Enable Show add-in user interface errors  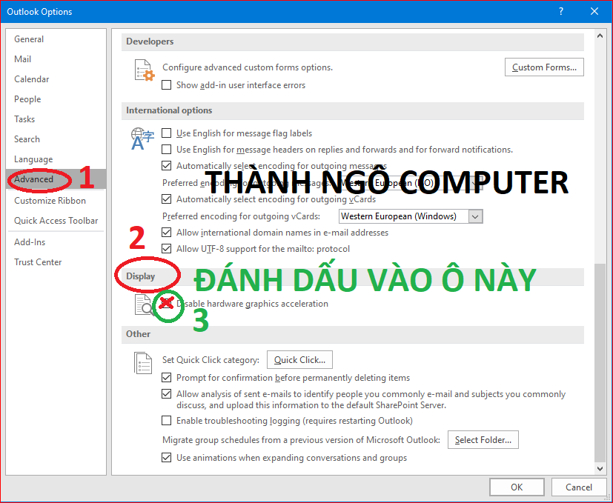click(167, 85)
